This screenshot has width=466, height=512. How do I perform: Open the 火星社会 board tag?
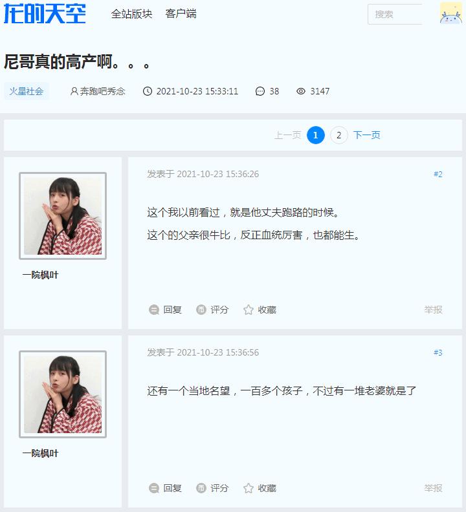click(26, 91)
